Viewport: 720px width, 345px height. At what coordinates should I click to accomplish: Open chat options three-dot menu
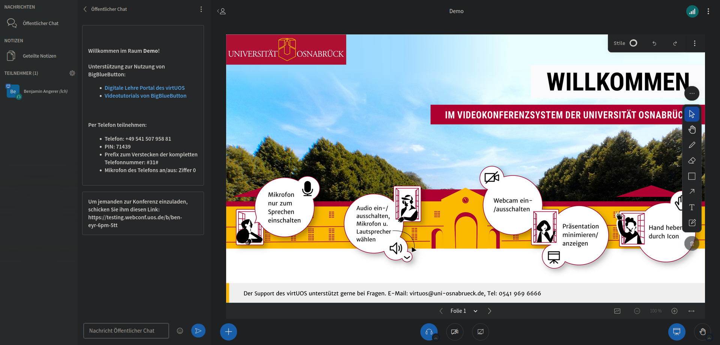(x=201, y=9)
